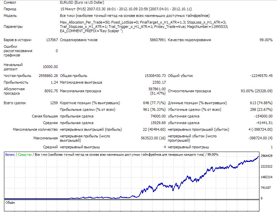Click absolute drawdown value 8092.75
The width and height of the screenshot is (277, 212).
[x=51, y=91]
